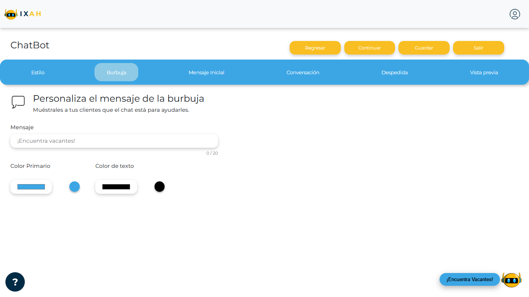Switch to the Despedida tab
Screen dimensions: 529x297
tap(395, 72)
